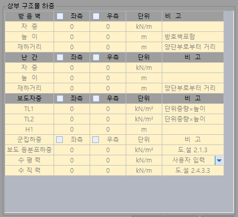Select 방음벽 자중 우측 value cell

pos(108,27)
